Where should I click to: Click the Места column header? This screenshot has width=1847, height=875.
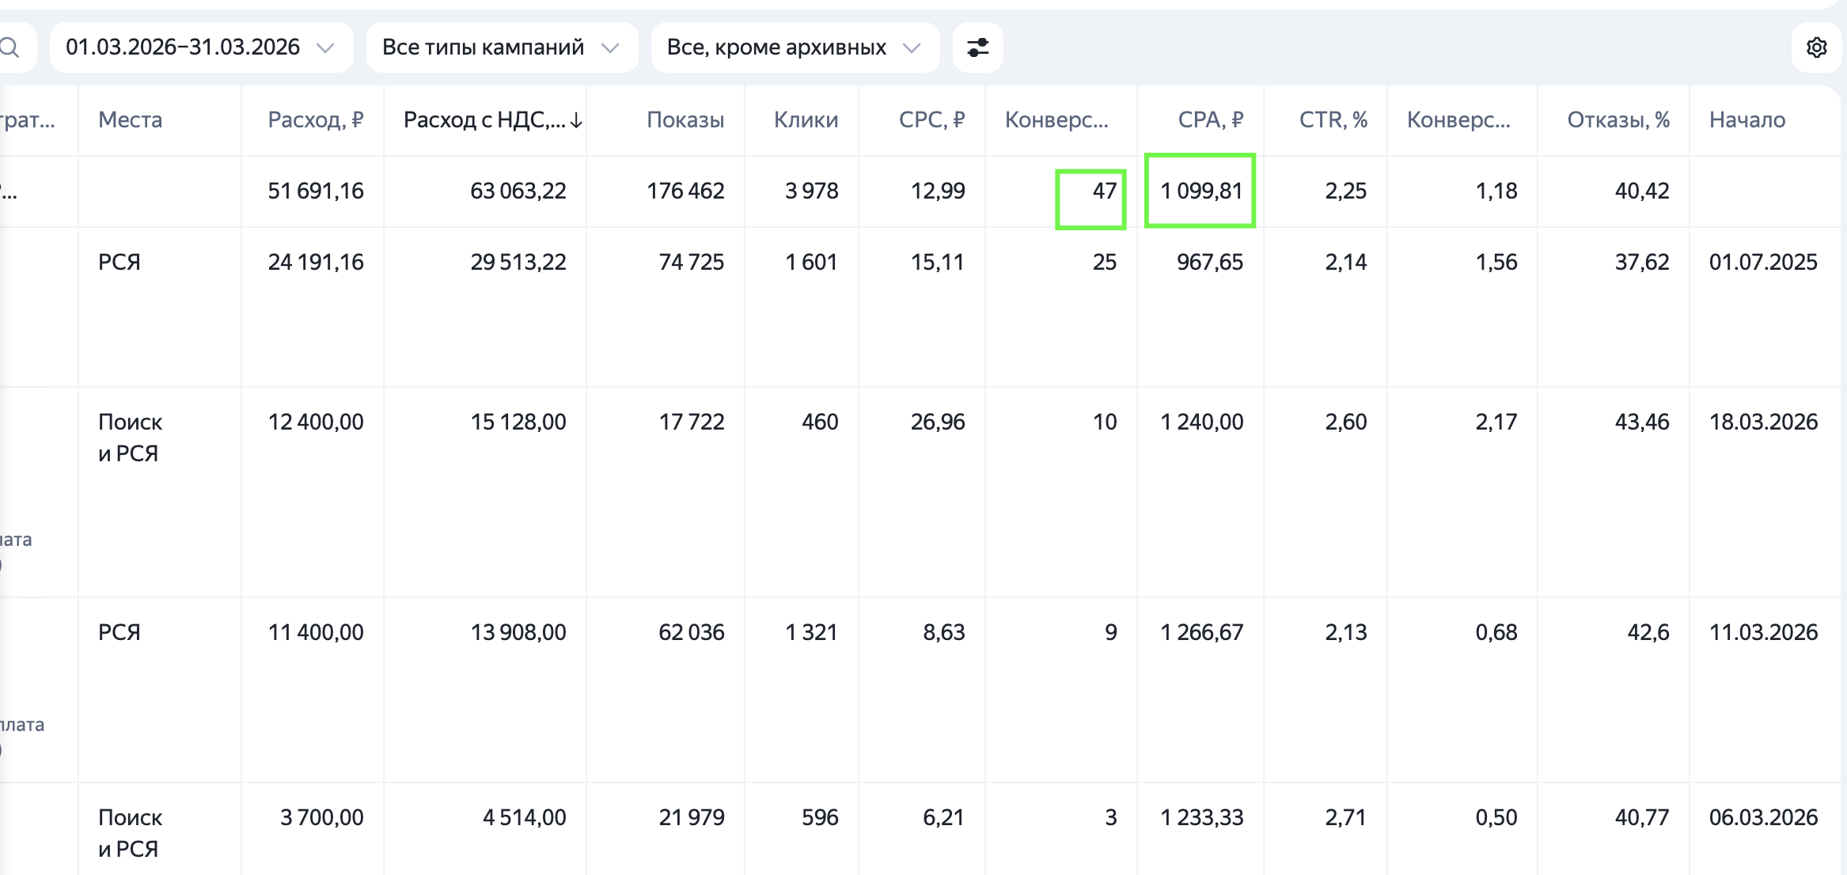[x=130, y=119]
